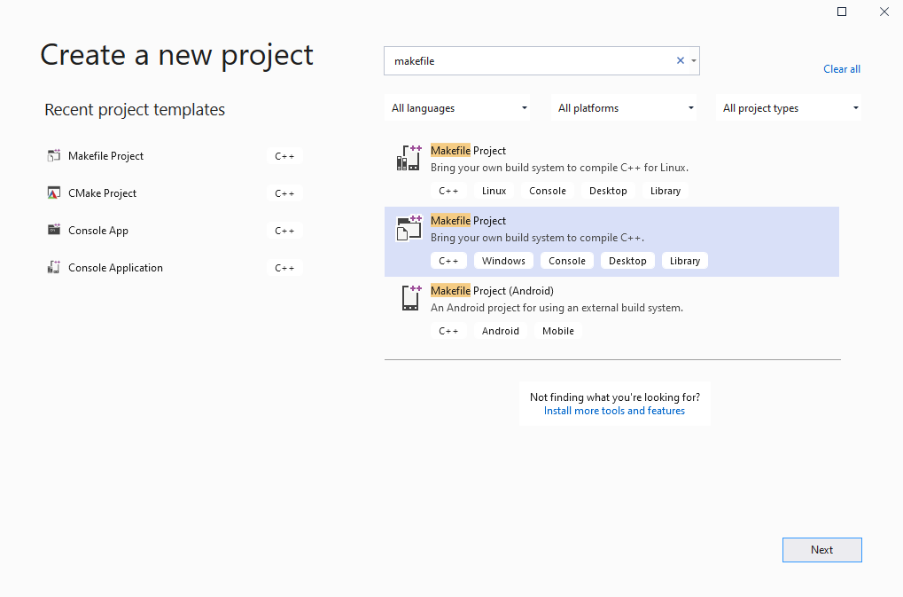Select CMake Project in recent templates
The width and height of the screenshot is (903, 597).
(x=102, y=193)
